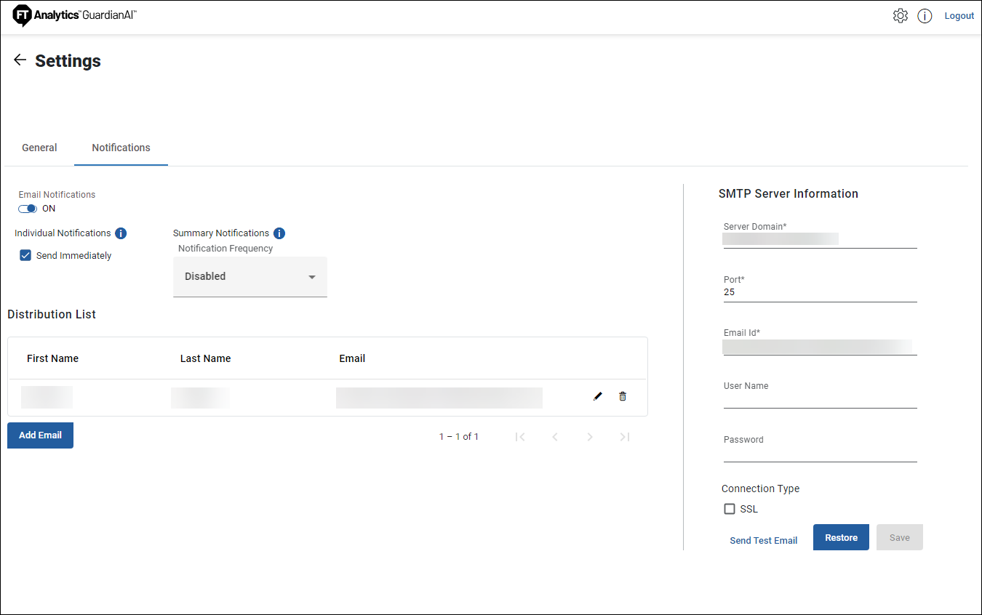Image resolution: width=982 pixels, height=615 pixels.
Task: Click into the Port input field
Action: [x=820, y=292]
